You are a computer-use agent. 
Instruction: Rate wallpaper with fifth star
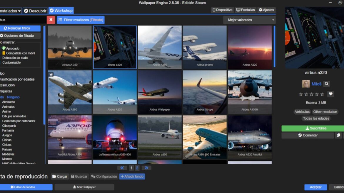pyautogui.click(x=322, y=94)
